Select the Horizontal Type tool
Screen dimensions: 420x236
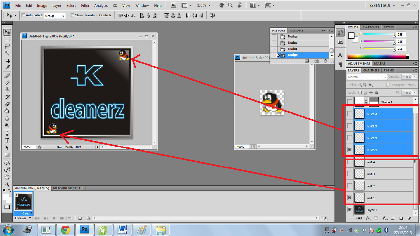7,141
